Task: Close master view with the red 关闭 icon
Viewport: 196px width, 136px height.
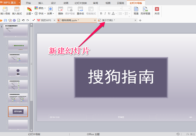Action: coord(157,9)
